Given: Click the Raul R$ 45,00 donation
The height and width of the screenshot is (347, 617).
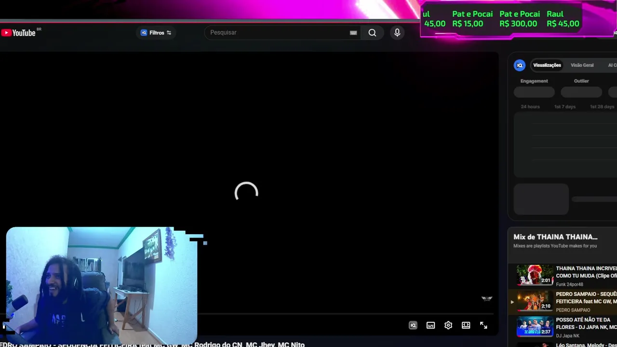Looking at the screenshot, I should [x=563, y=19].
